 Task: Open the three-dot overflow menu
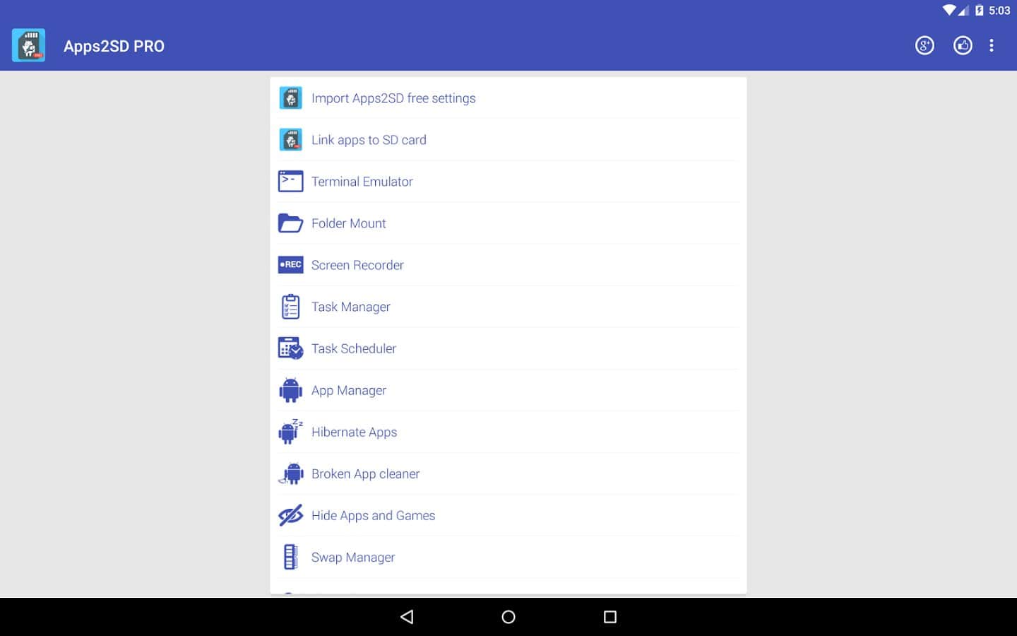992,46
